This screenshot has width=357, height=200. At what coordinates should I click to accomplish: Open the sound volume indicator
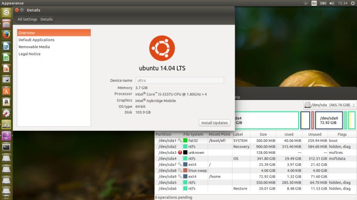point(332,3)
